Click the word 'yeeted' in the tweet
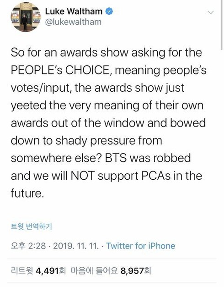 pyautogui.click(x=28, y=106)
